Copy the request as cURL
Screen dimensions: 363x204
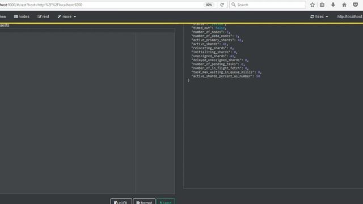[x=121, y=202]
